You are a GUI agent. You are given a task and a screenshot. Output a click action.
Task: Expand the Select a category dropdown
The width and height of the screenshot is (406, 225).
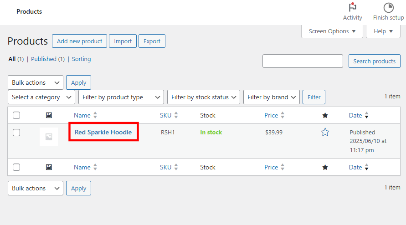(41, 97)
